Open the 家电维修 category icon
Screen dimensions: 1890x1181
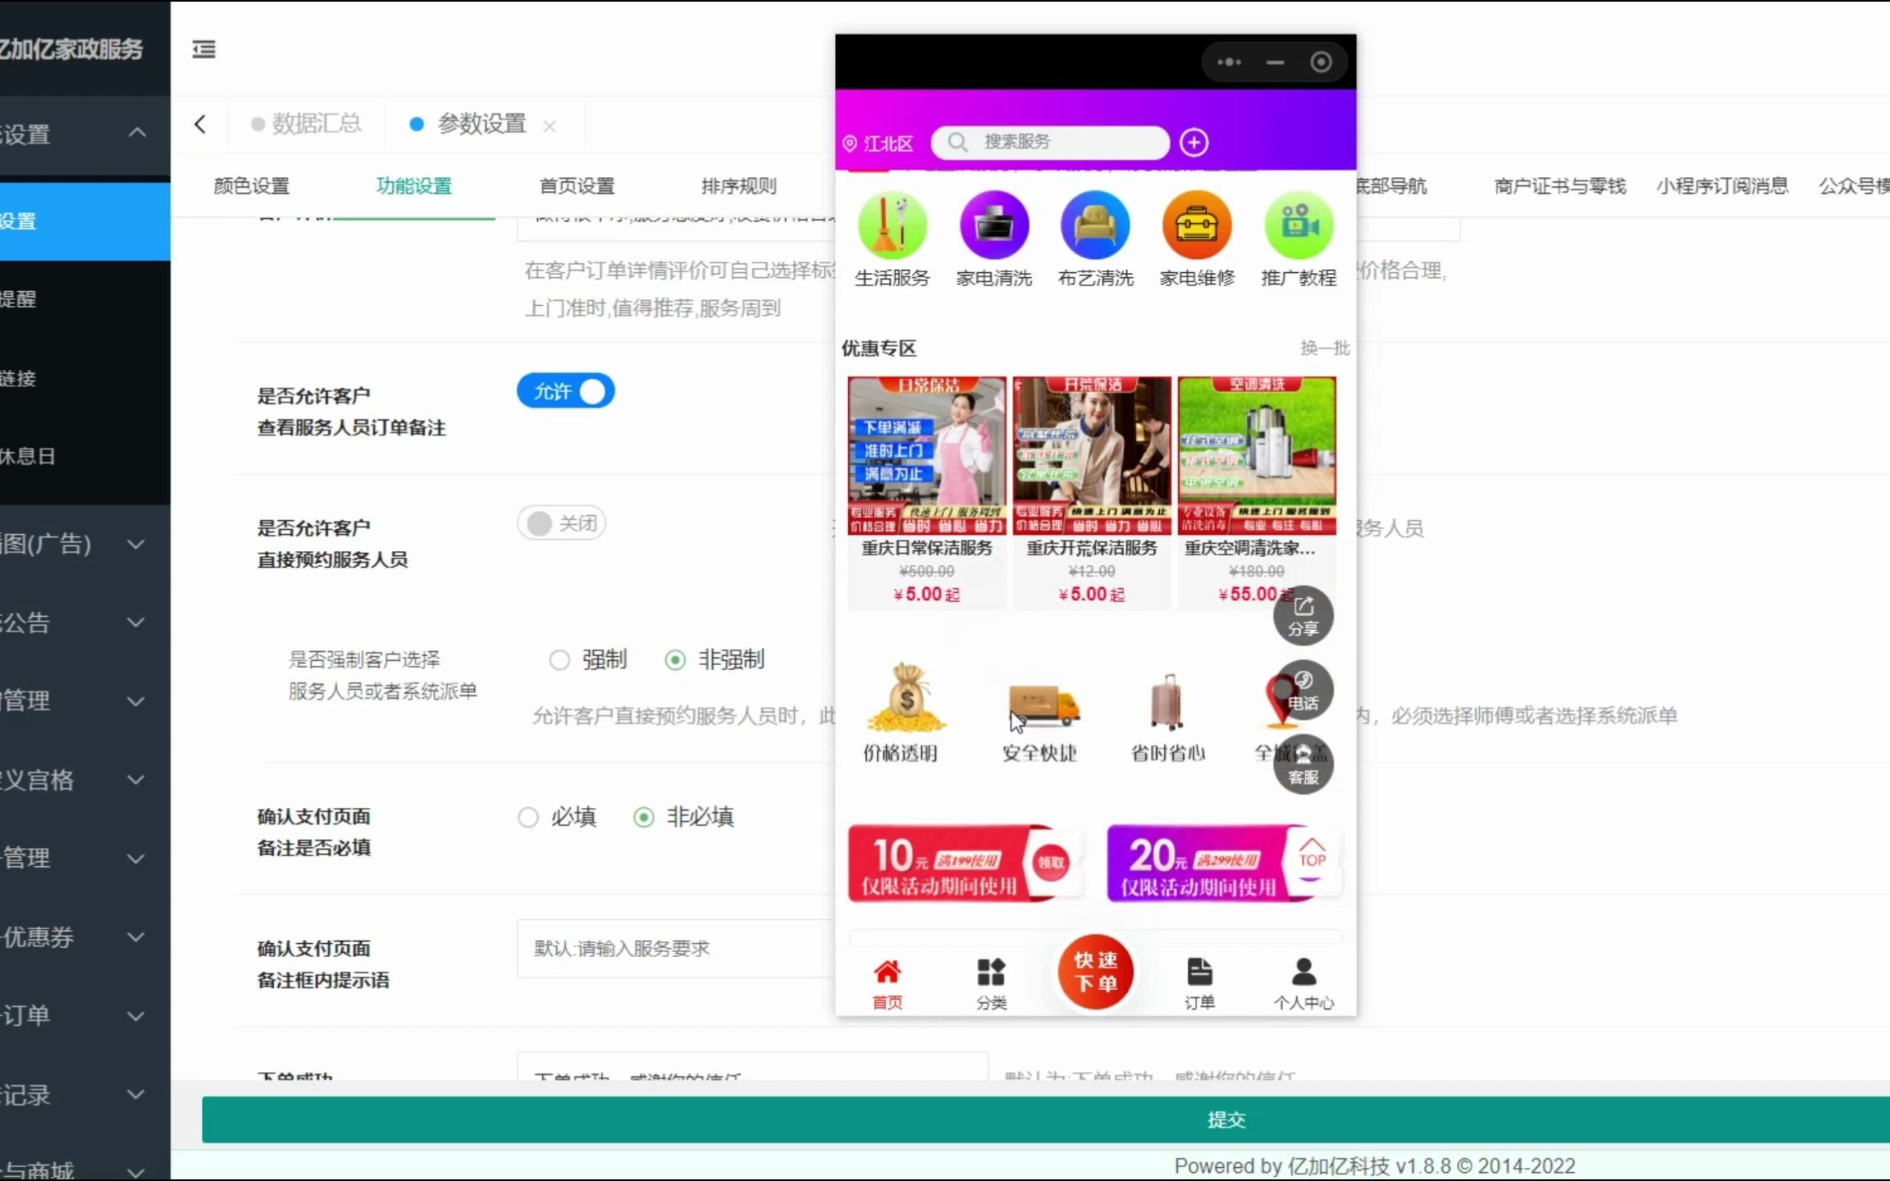1197,225
